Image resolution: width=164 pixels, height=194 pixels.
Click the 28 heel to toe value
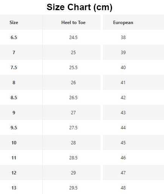pos(73,143)
